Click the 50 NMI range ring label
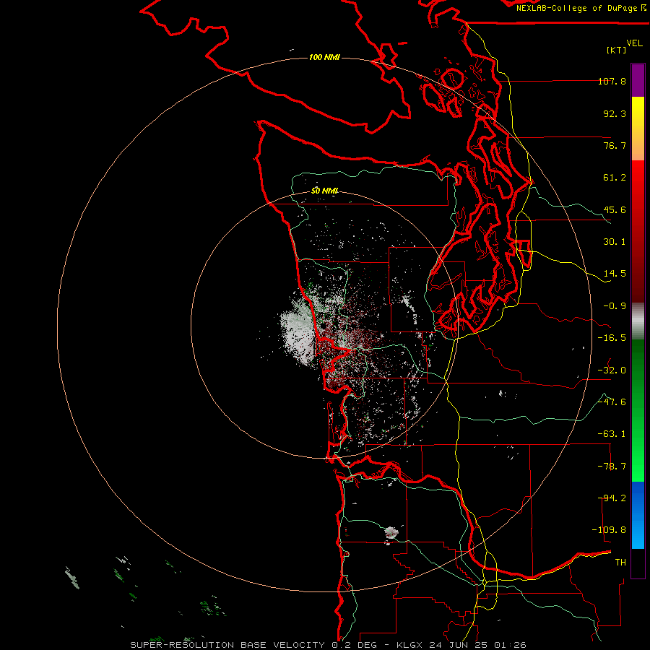 [324, 191]
